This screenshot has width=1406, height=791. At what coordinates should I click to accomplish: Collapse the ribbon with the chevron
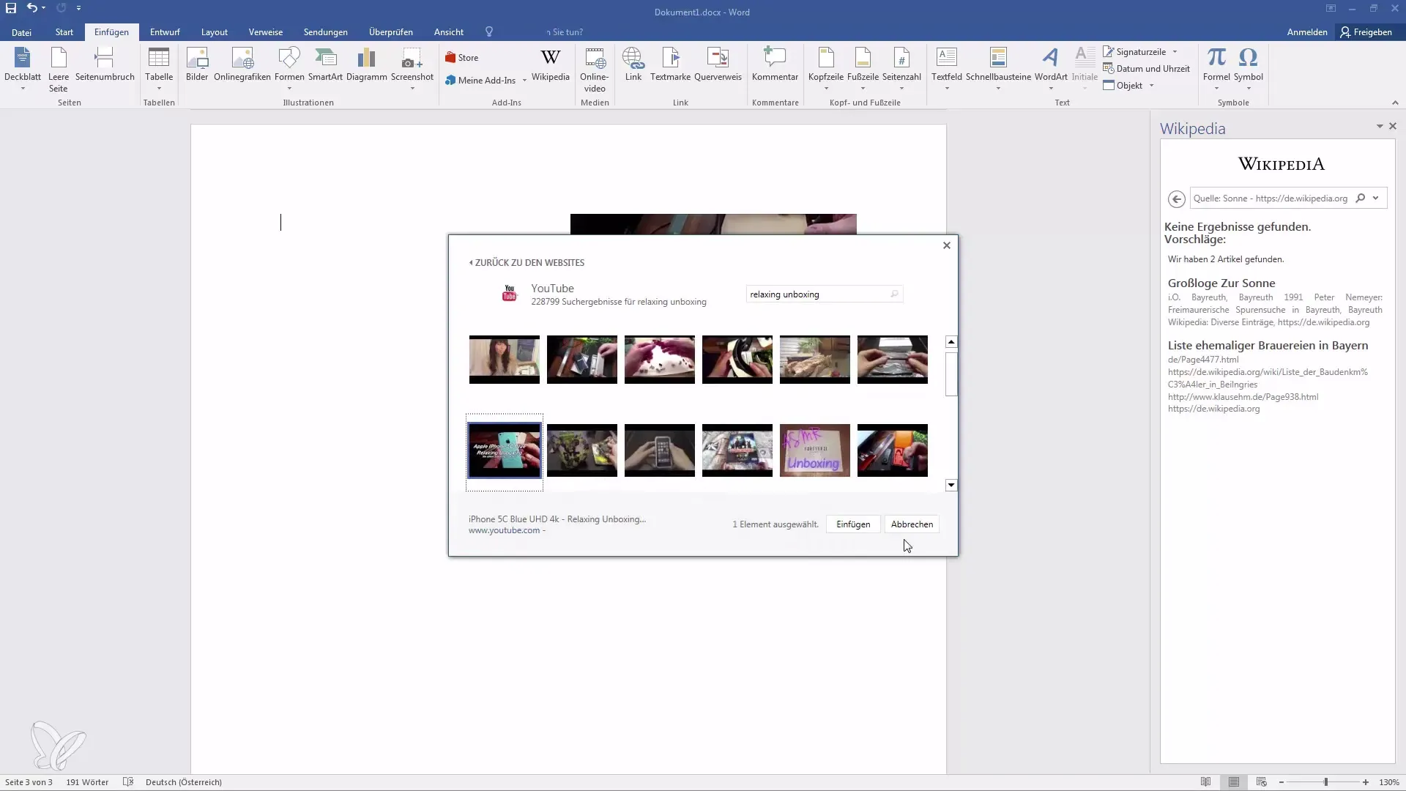click(1395, 103)
